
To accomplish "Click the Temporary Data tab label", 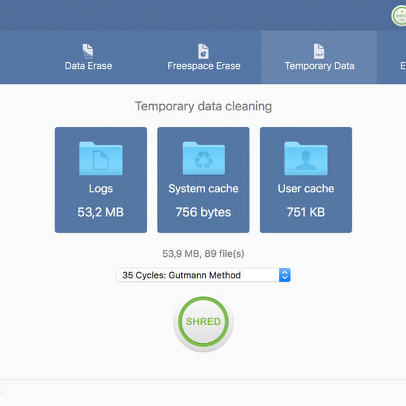I will tap(319, 66).
